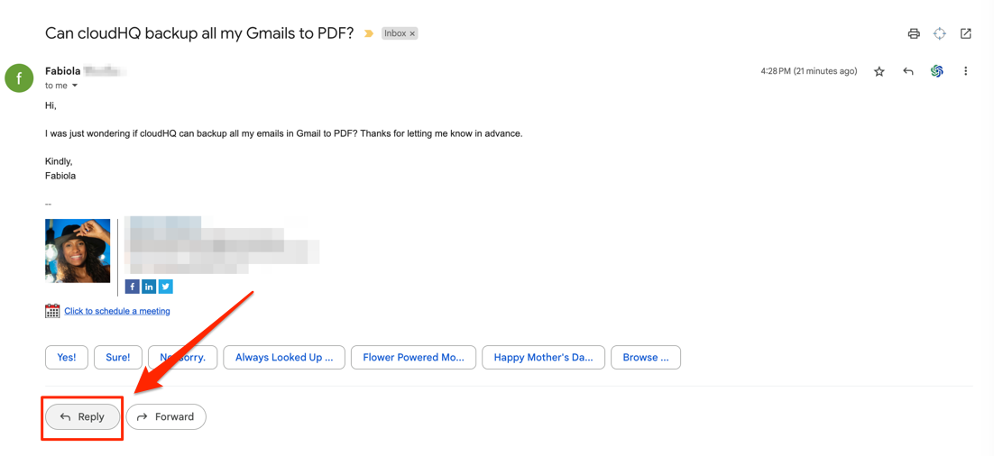Open the green swirl extension icon
This screenshot has width=994, height=456.
[937, 71]
